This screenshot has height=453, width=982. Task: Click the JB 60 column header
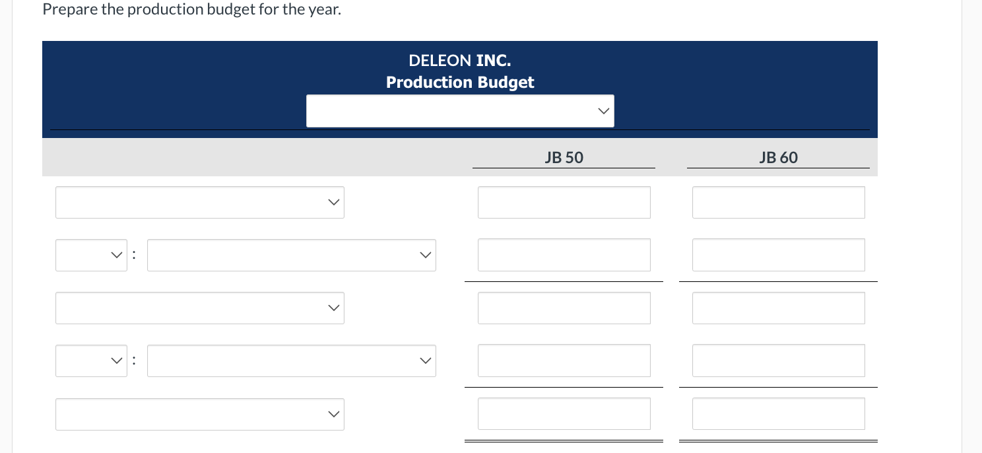[779, 157]
